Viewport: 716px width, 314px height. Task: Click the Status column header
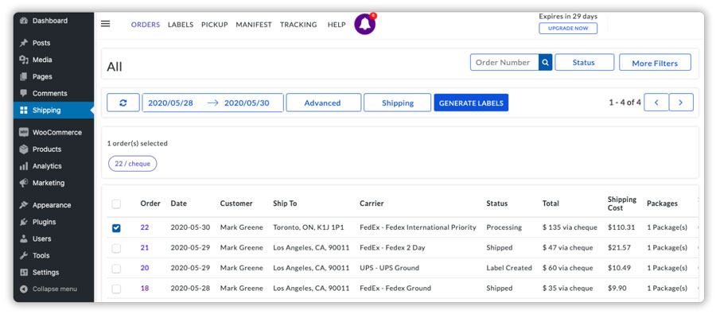tap(496, 204)
